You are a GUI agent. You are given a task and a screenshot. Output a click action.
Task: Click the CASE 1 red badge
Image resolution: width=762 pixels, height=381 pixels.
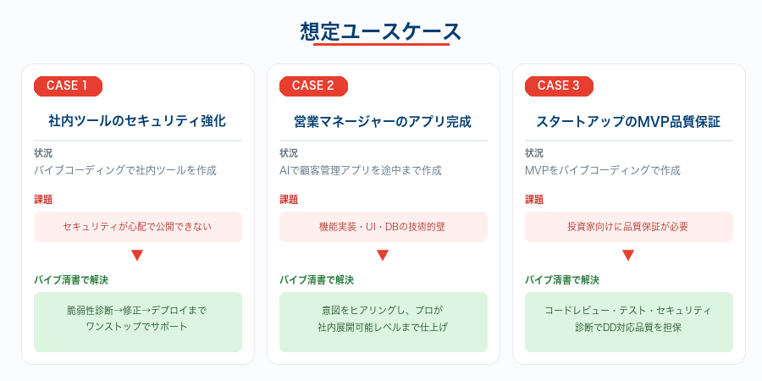(x=68, y=86)
